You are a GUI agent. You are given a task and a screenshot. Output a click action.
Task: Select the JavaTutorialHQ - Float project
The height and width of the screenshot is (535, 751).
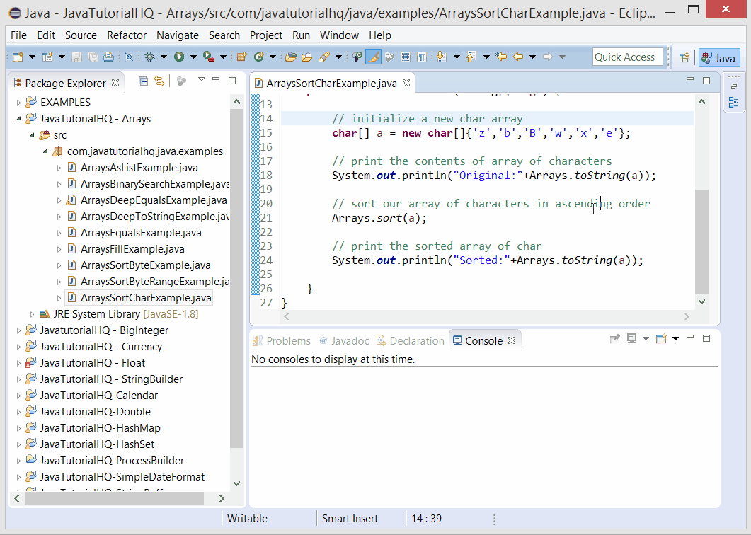pyautogui.click(x=92, y=363)
